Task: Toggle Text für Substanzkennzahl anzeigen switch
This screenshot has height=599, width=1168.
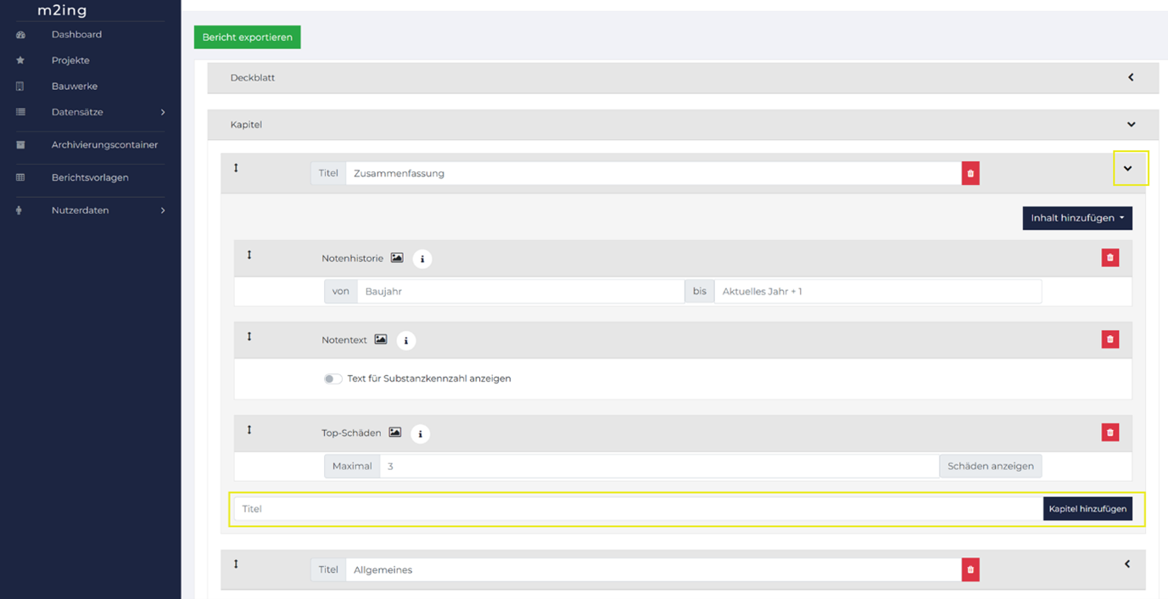Action: 333,378
